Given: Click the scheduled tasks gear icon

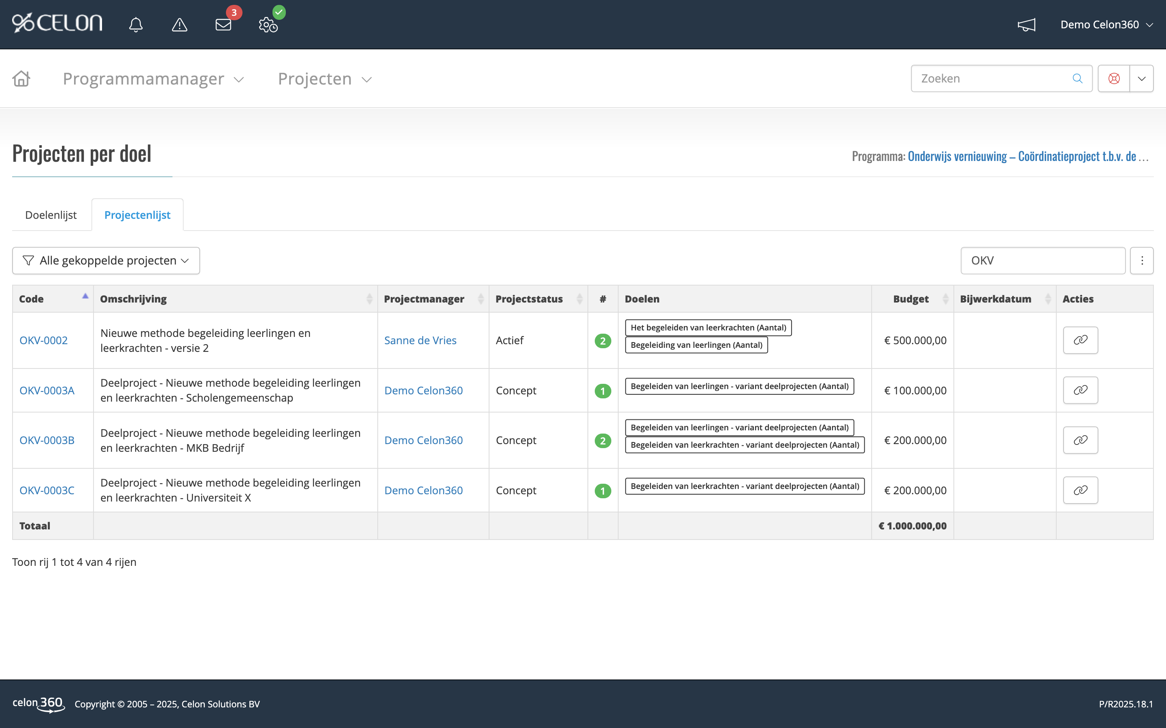Looking at the screenshot, I should click(268, 26).
